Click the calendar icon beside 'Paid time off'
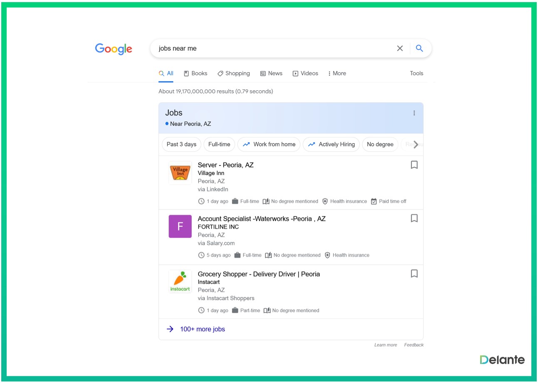 click(x=374, y=201)
